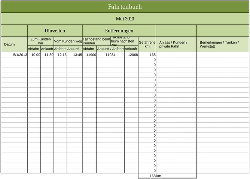The image size is (250, 179).
Task: Click the Fahrtenbuch title cell
Action: tap(125, 7)
